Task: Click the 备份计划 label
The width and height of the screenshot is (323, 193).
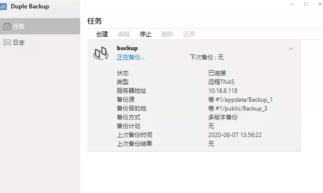Action: tap(129, 126)
